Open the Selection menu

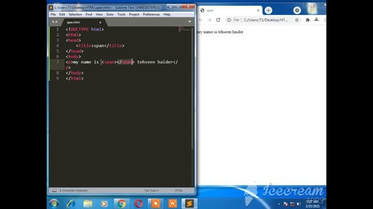pyautogui.click(x=75, y=15)
